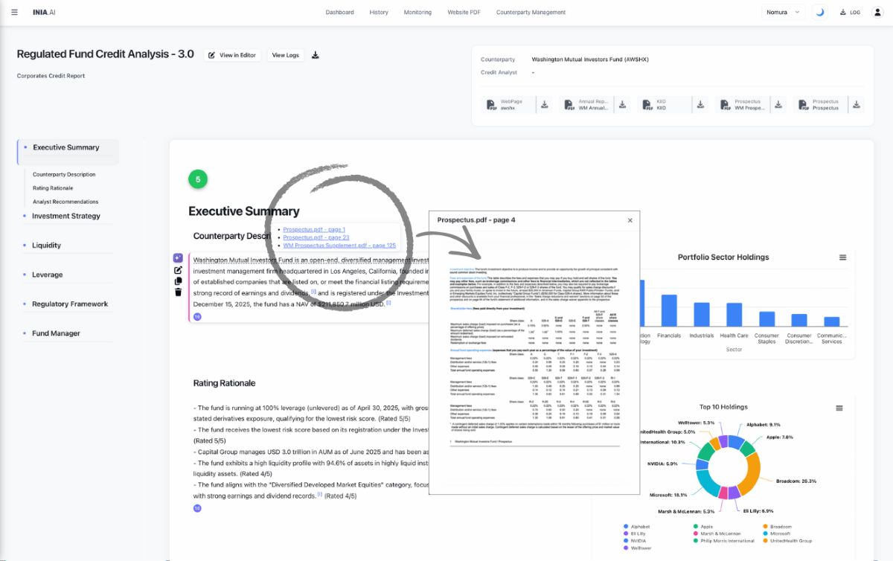This screenshot has width=893, height=561.
Task: Open the WebPage awshx PDF document
Action: (507, 105)
